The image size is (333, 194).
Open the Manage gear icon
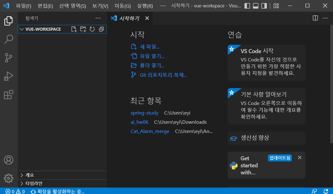tap(9, 178)
